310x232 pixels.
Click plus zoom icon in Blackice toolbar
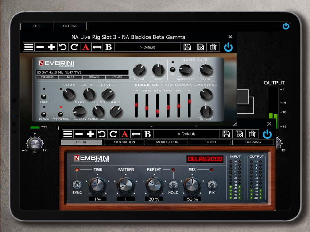[51, 47]
